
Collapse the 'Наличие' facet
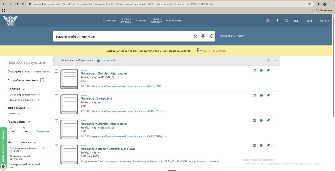coord(24,89)
